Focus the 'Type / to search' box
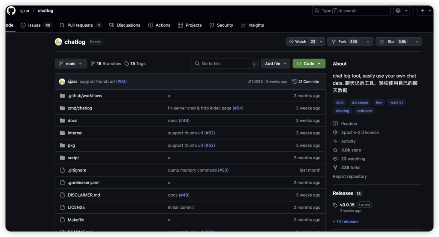The image size is (439, 237). pyautogui.click(x=351, y=11)
